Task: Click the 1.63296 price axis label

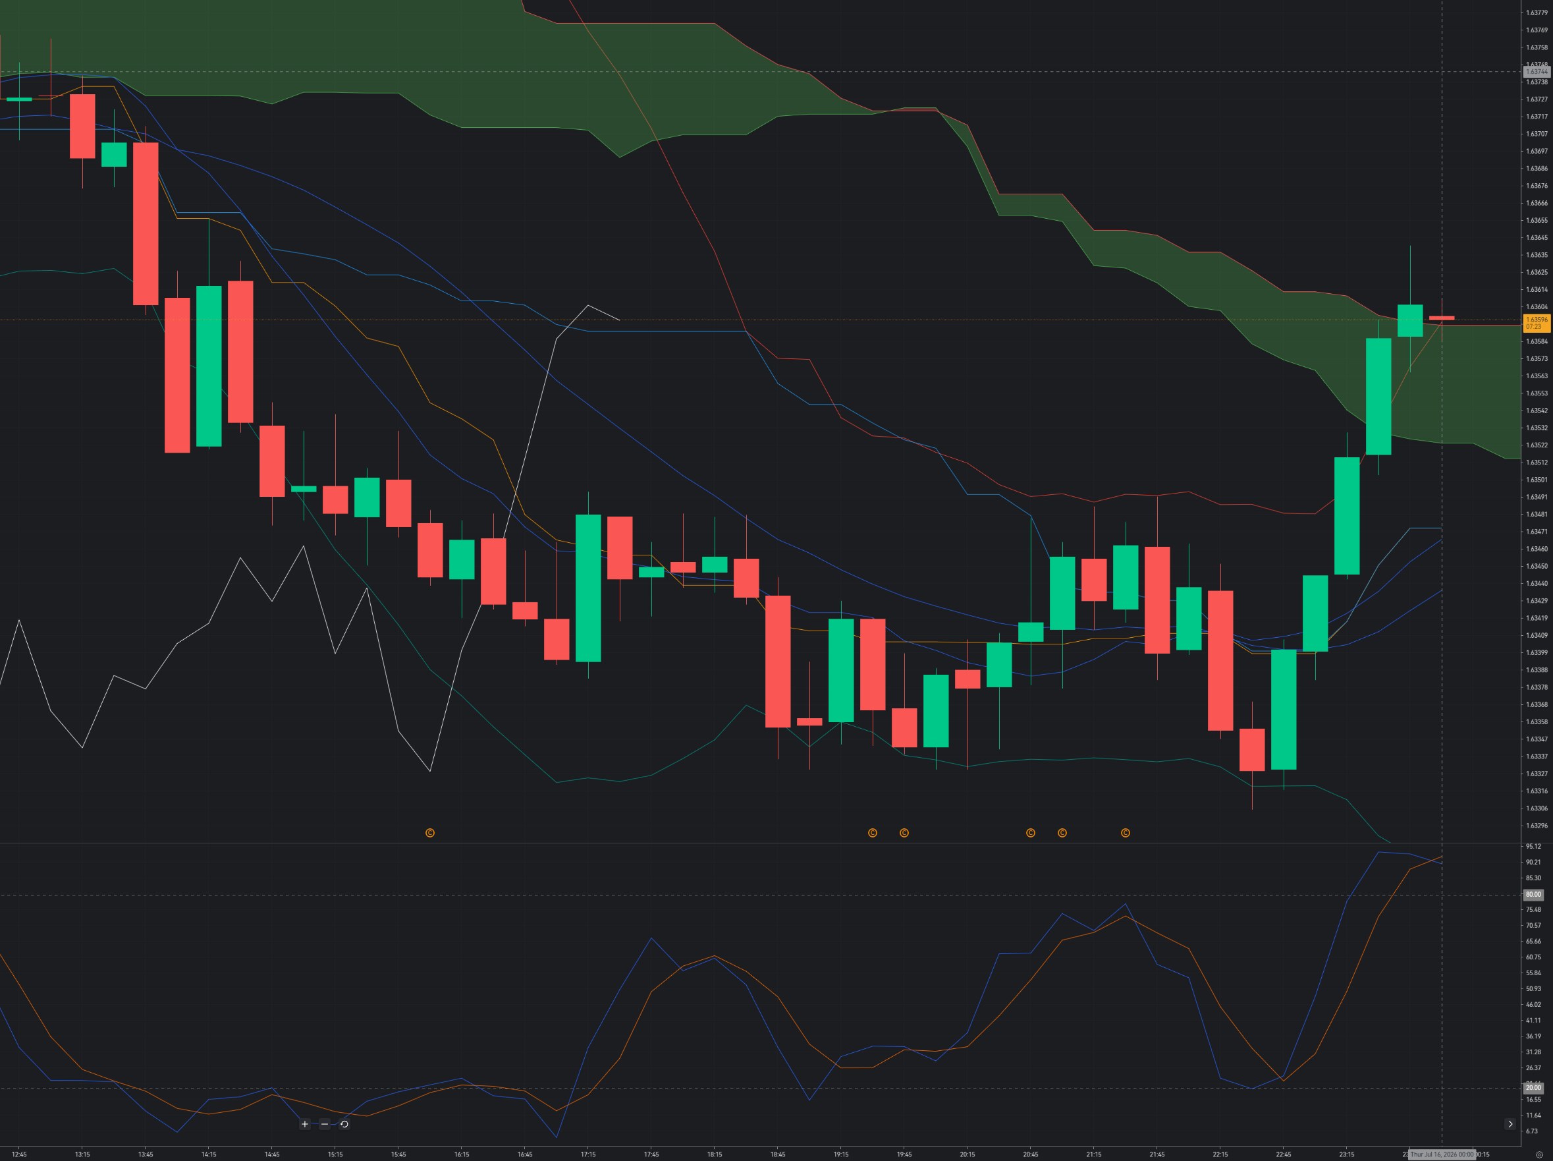Action: click(1537, 826)
